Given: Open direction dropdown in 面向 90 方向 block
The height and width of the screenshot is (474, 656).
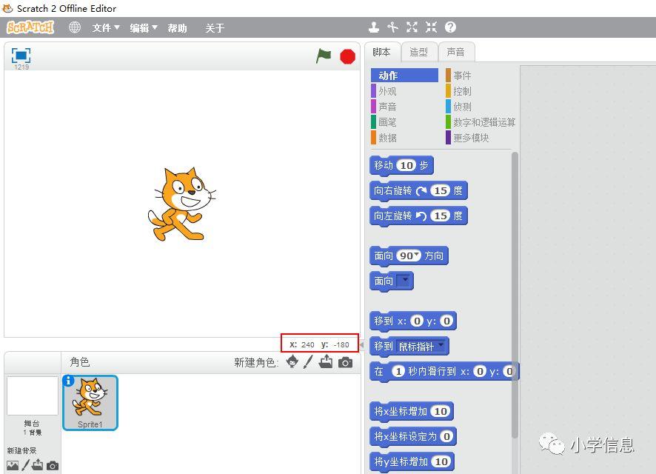Looking at the screenshot, I should pyautogui.click(x=416, y=254).
